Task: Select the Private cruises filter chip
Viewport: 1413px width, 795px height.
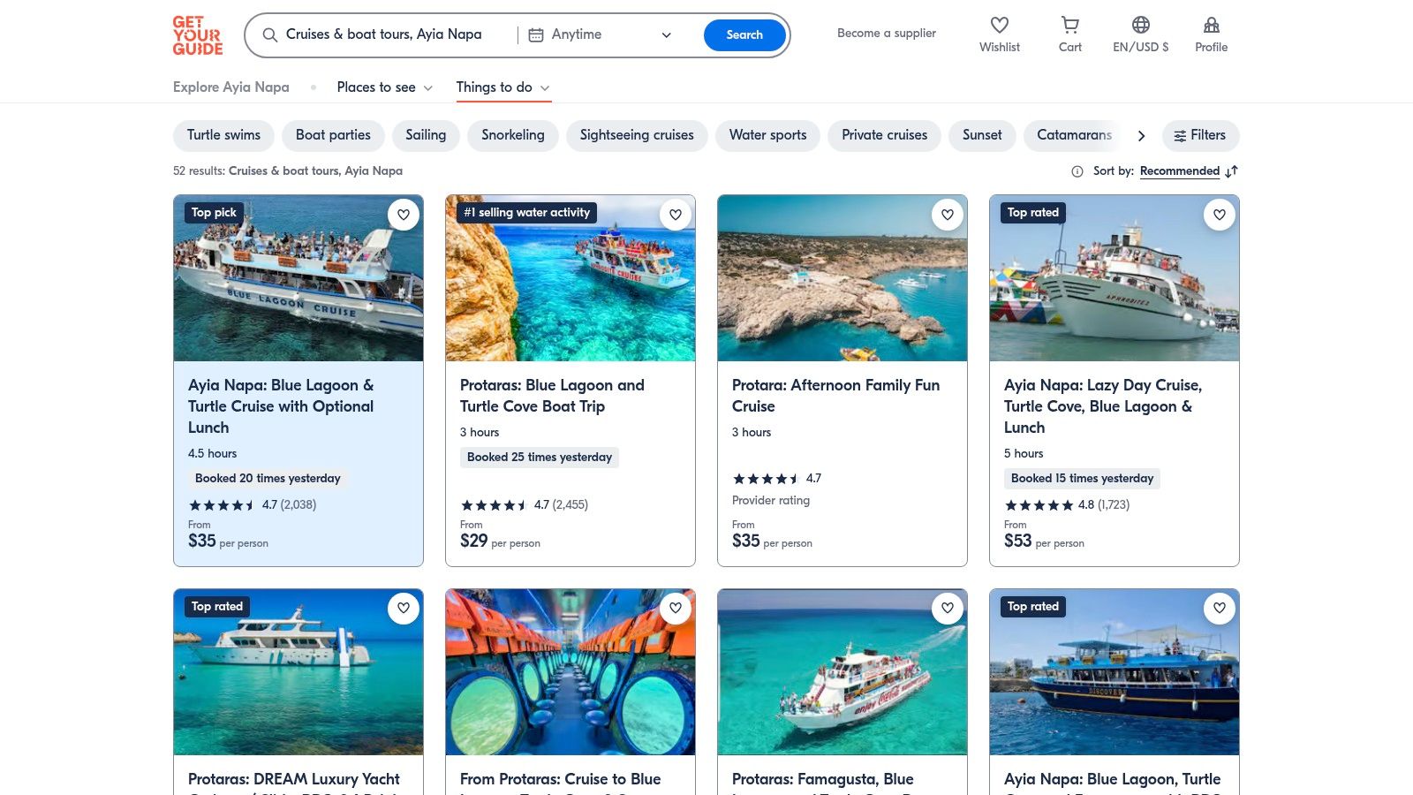Action: (x=884, y=135)
